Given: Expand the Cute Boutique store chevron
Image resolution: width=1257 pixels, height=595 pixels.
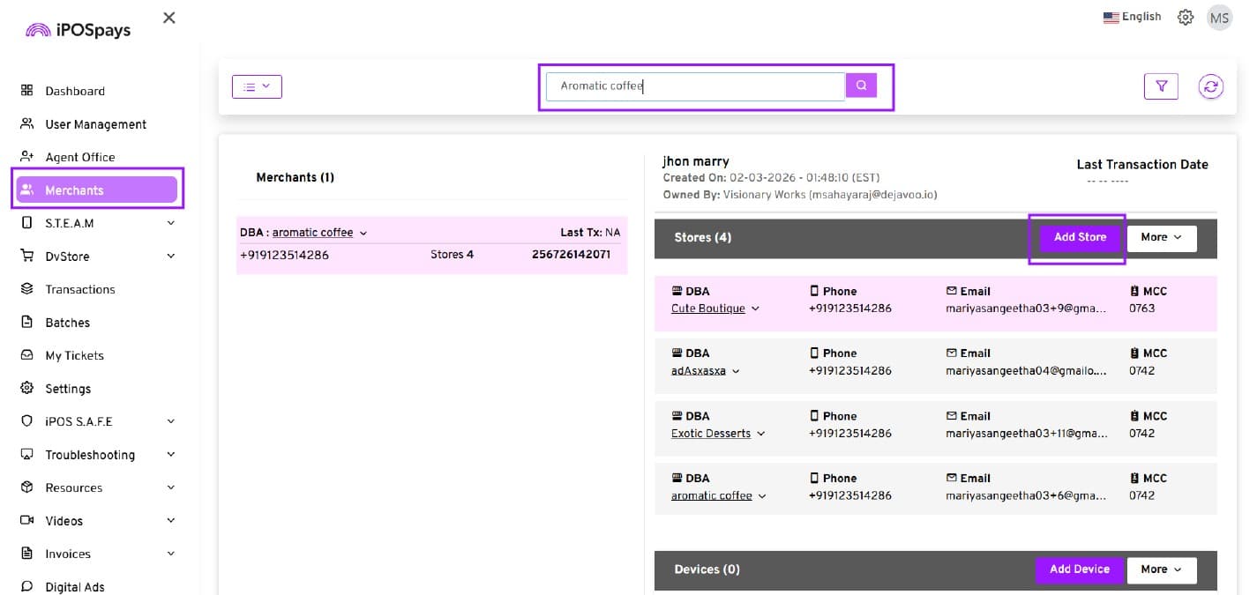Looking at the screenshot, I should 756,309.
